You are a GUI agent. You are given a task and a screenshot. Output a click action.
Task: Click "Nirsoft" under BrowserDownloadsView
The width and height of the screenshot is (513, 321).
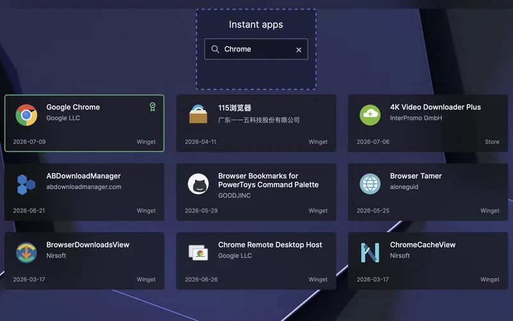pyautogui.click(x=56, y=256)
